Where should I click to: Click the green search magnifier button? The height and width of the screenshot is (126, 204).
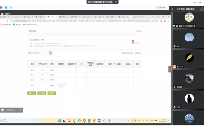[x=50, y=53]
